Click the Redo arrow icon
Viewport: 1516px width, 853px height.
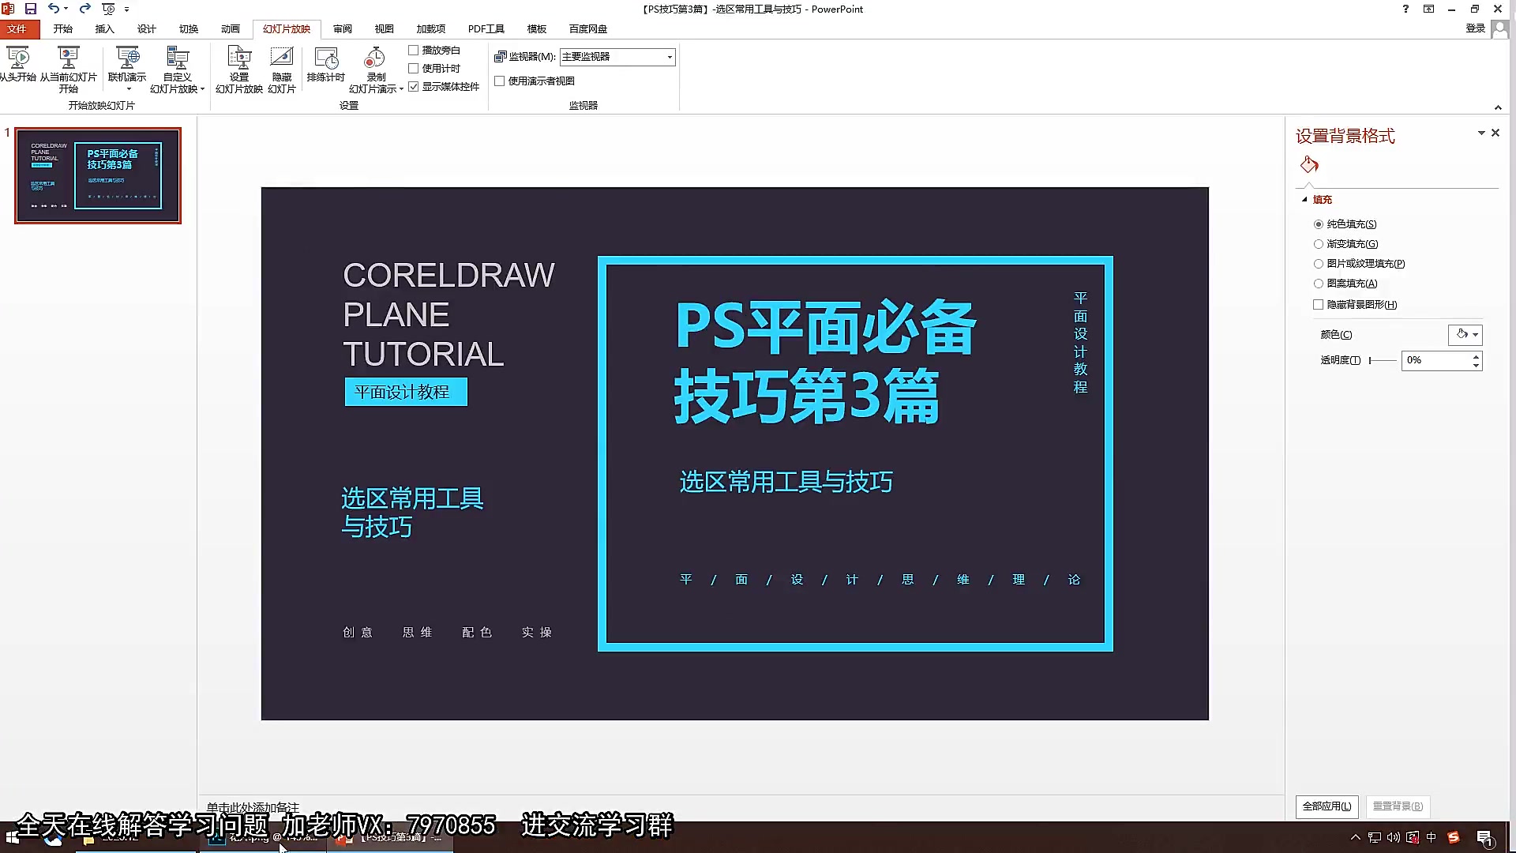[85, 9]
